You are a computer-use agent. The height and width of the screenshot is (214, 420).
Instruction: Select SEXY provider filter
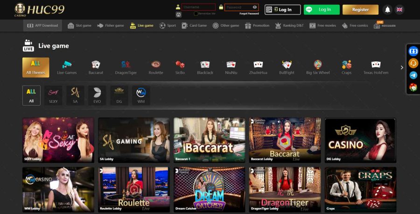(53, 95)
